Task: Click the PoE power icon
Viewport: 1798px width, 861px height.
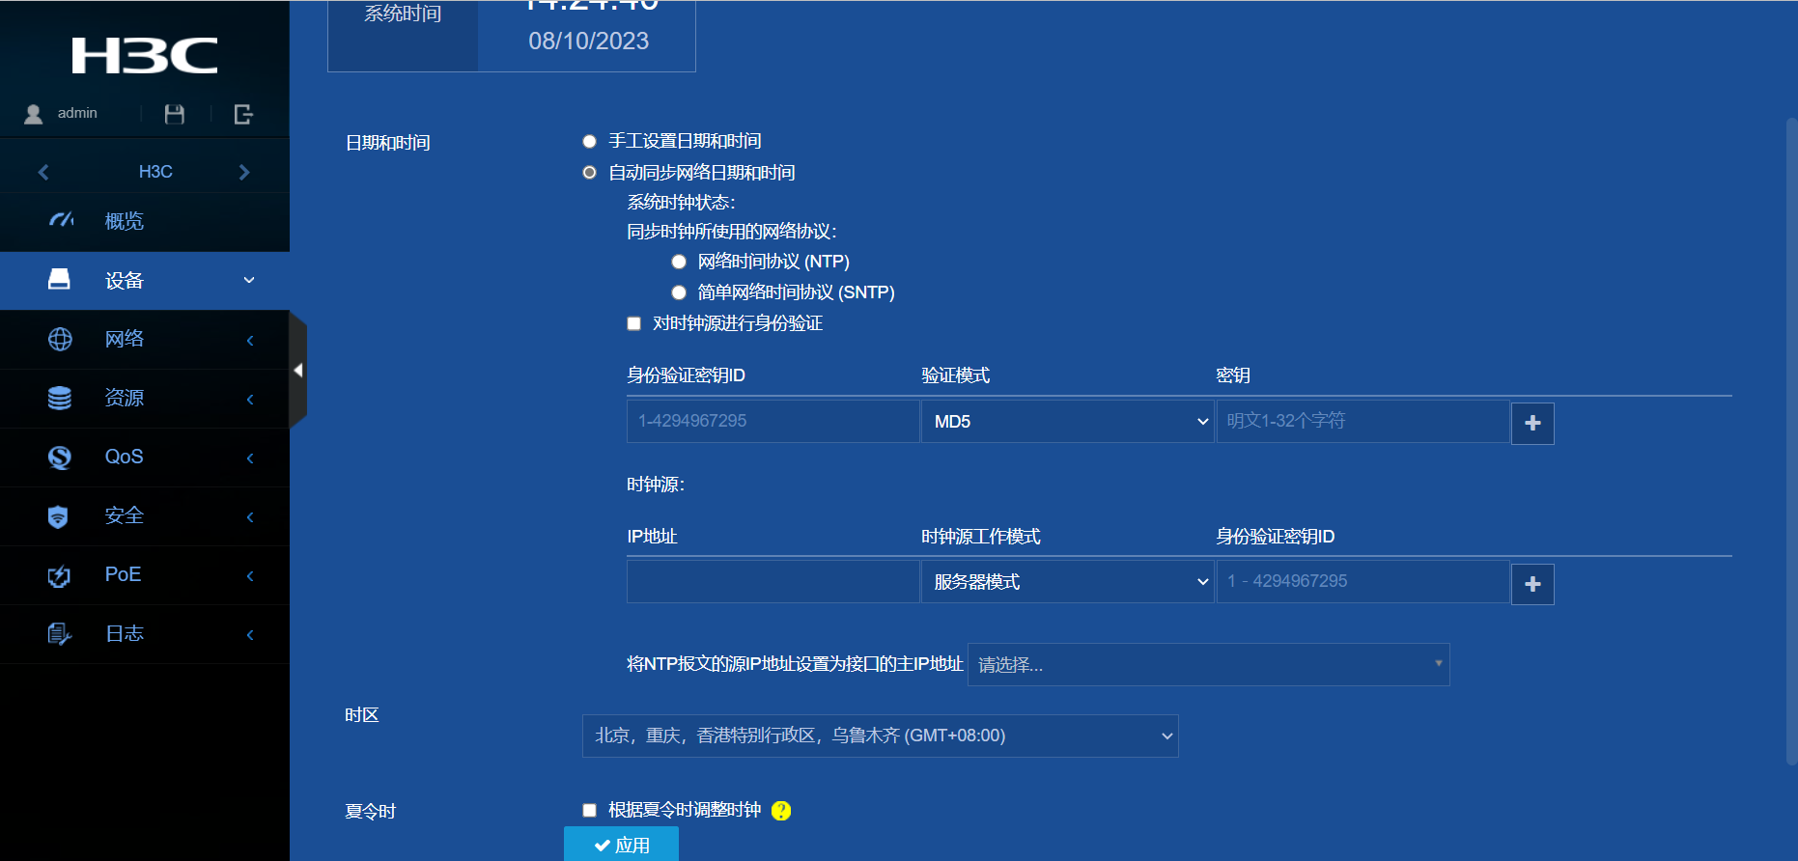Action: coord(59,575)
